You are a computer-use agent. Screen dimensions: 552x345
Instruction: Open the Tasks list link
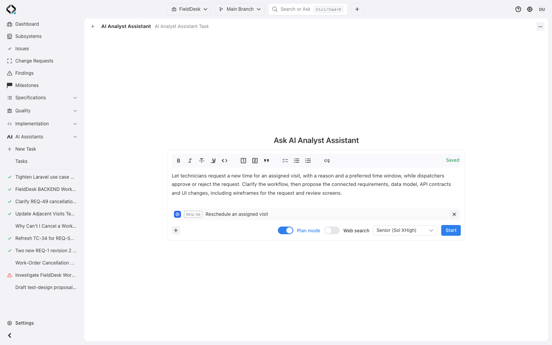[x=42, y=161]
